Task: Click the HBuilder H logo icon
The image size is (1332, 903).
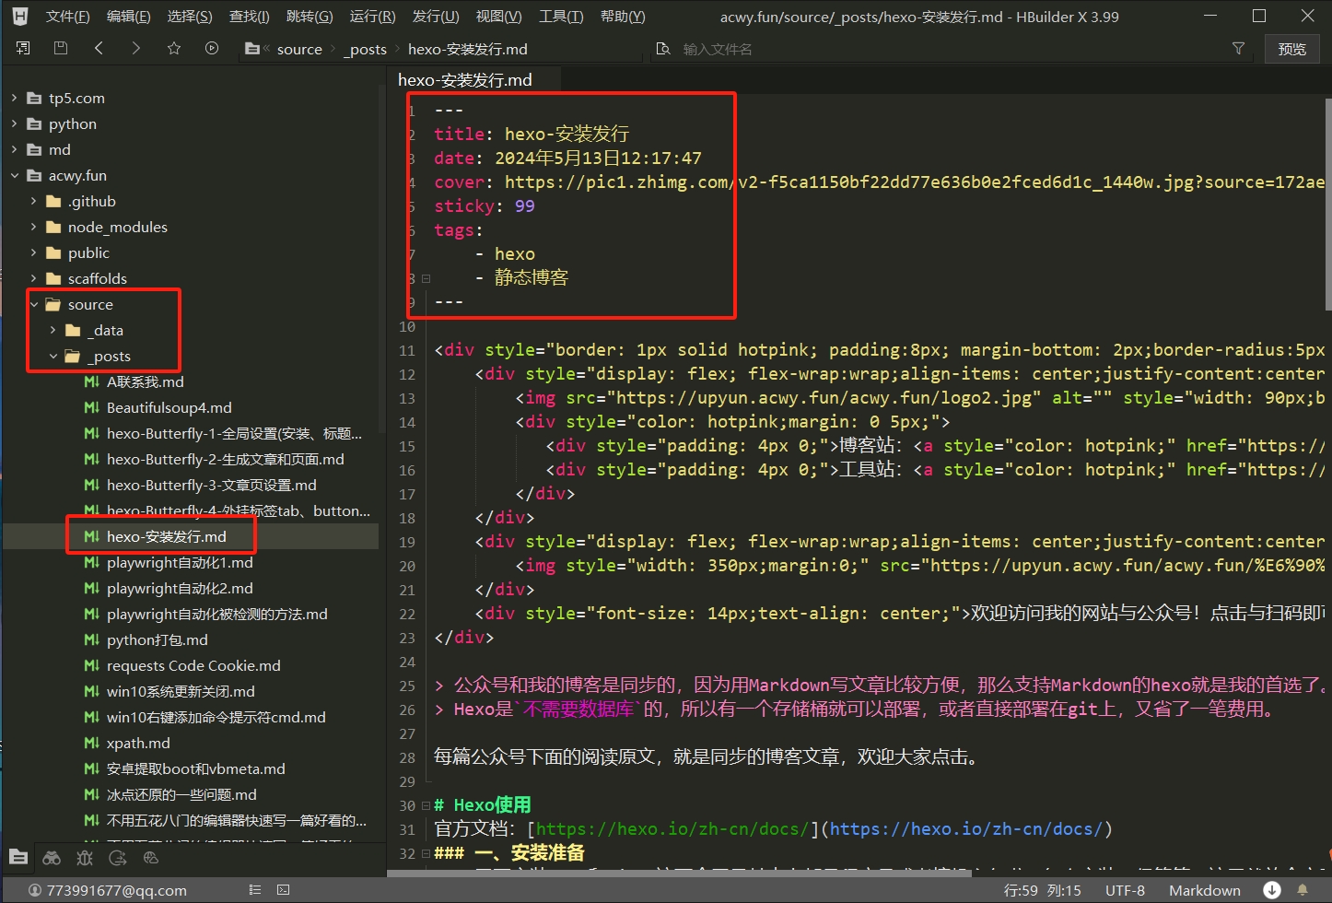Action: 20,16
